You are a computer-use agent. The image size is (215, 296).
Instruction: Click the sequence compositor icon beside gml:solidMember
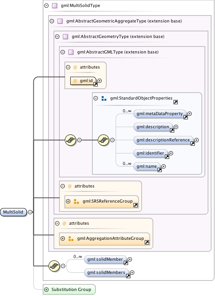click(54, 266)
